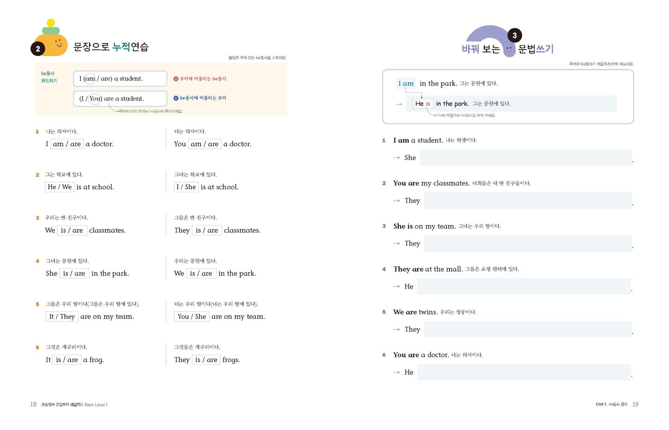Click the page number 19
This screenshot has height=430, width=669.
coord(636,405)
